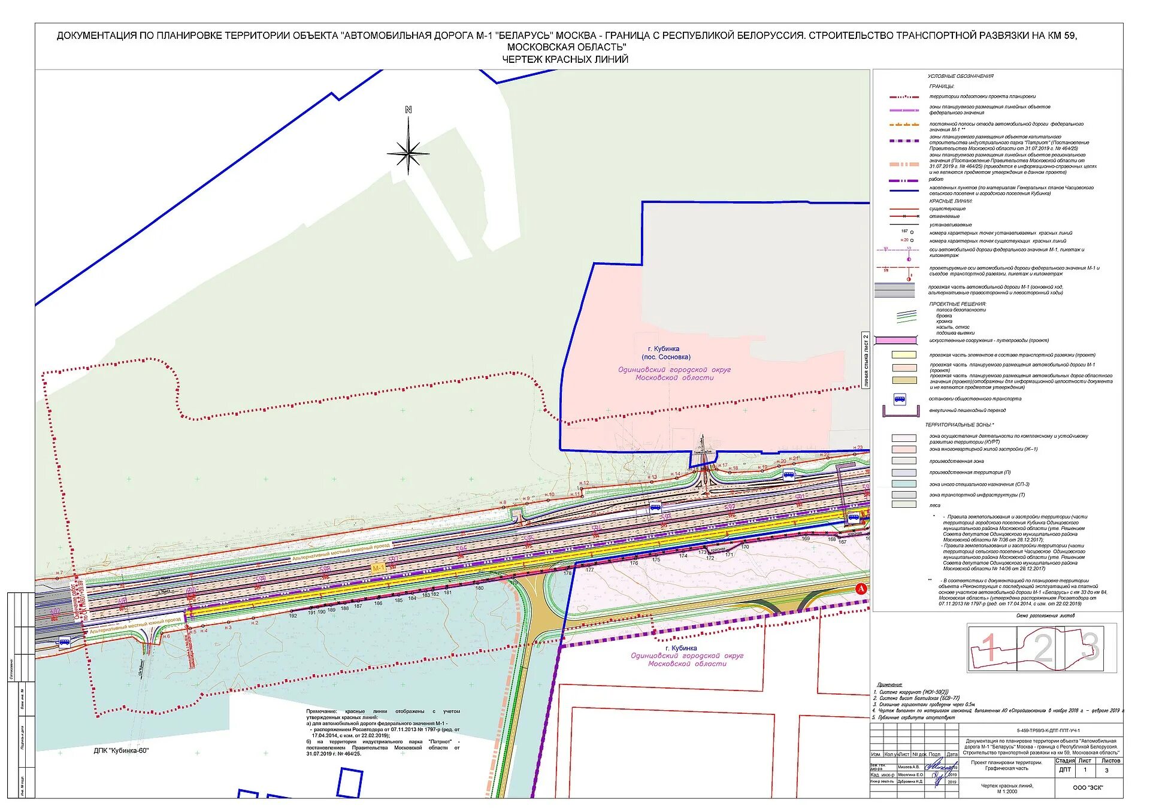Click the 'ДПК "Кубинка-60"' map label
The width and height of the screenshot is (1150, 812).
121,750
